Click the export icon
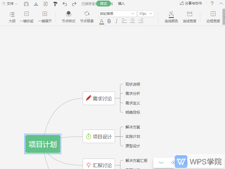225x169 pixels. coord(46,4)
